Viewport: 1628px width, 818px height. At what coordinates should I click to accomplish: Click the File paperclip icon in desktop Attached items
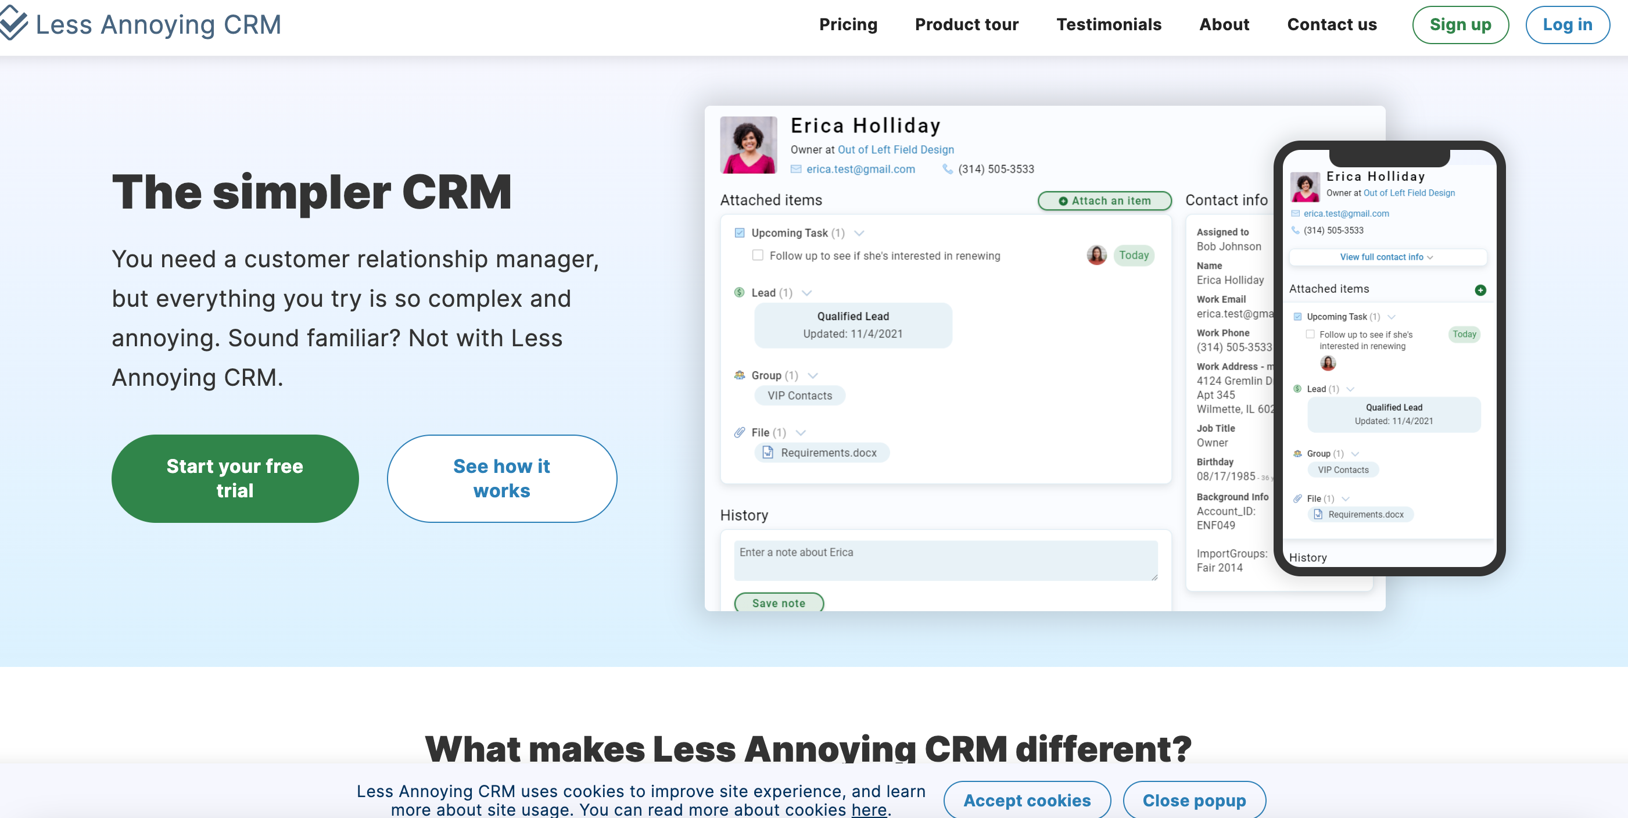pos(740,432)
